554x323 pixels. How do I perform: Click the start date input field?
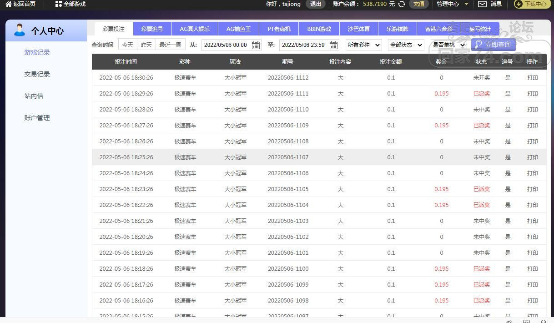point(226,45)
